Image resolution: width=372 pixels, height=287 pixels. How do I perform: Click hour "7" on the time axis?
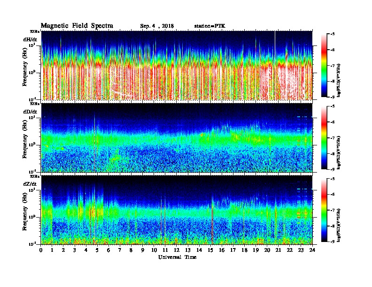point(120,250)
